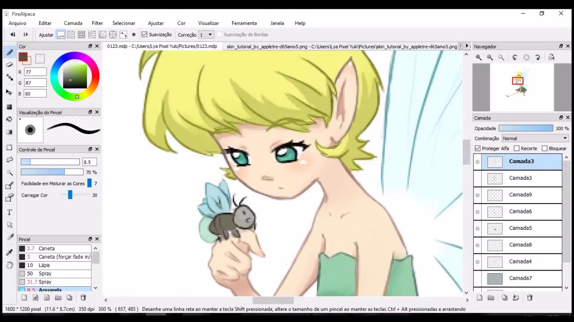Click the Undo arrow icon
The width and height of the screenshot is (574, 322).
click(x=13, y=34)
